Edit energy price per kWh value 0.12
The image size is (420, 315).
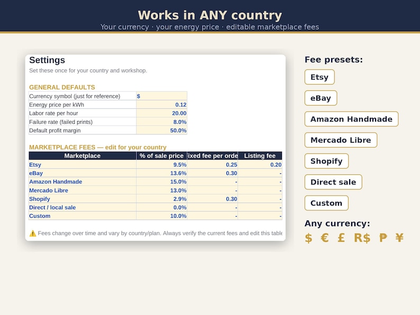[x=161, y=105]
